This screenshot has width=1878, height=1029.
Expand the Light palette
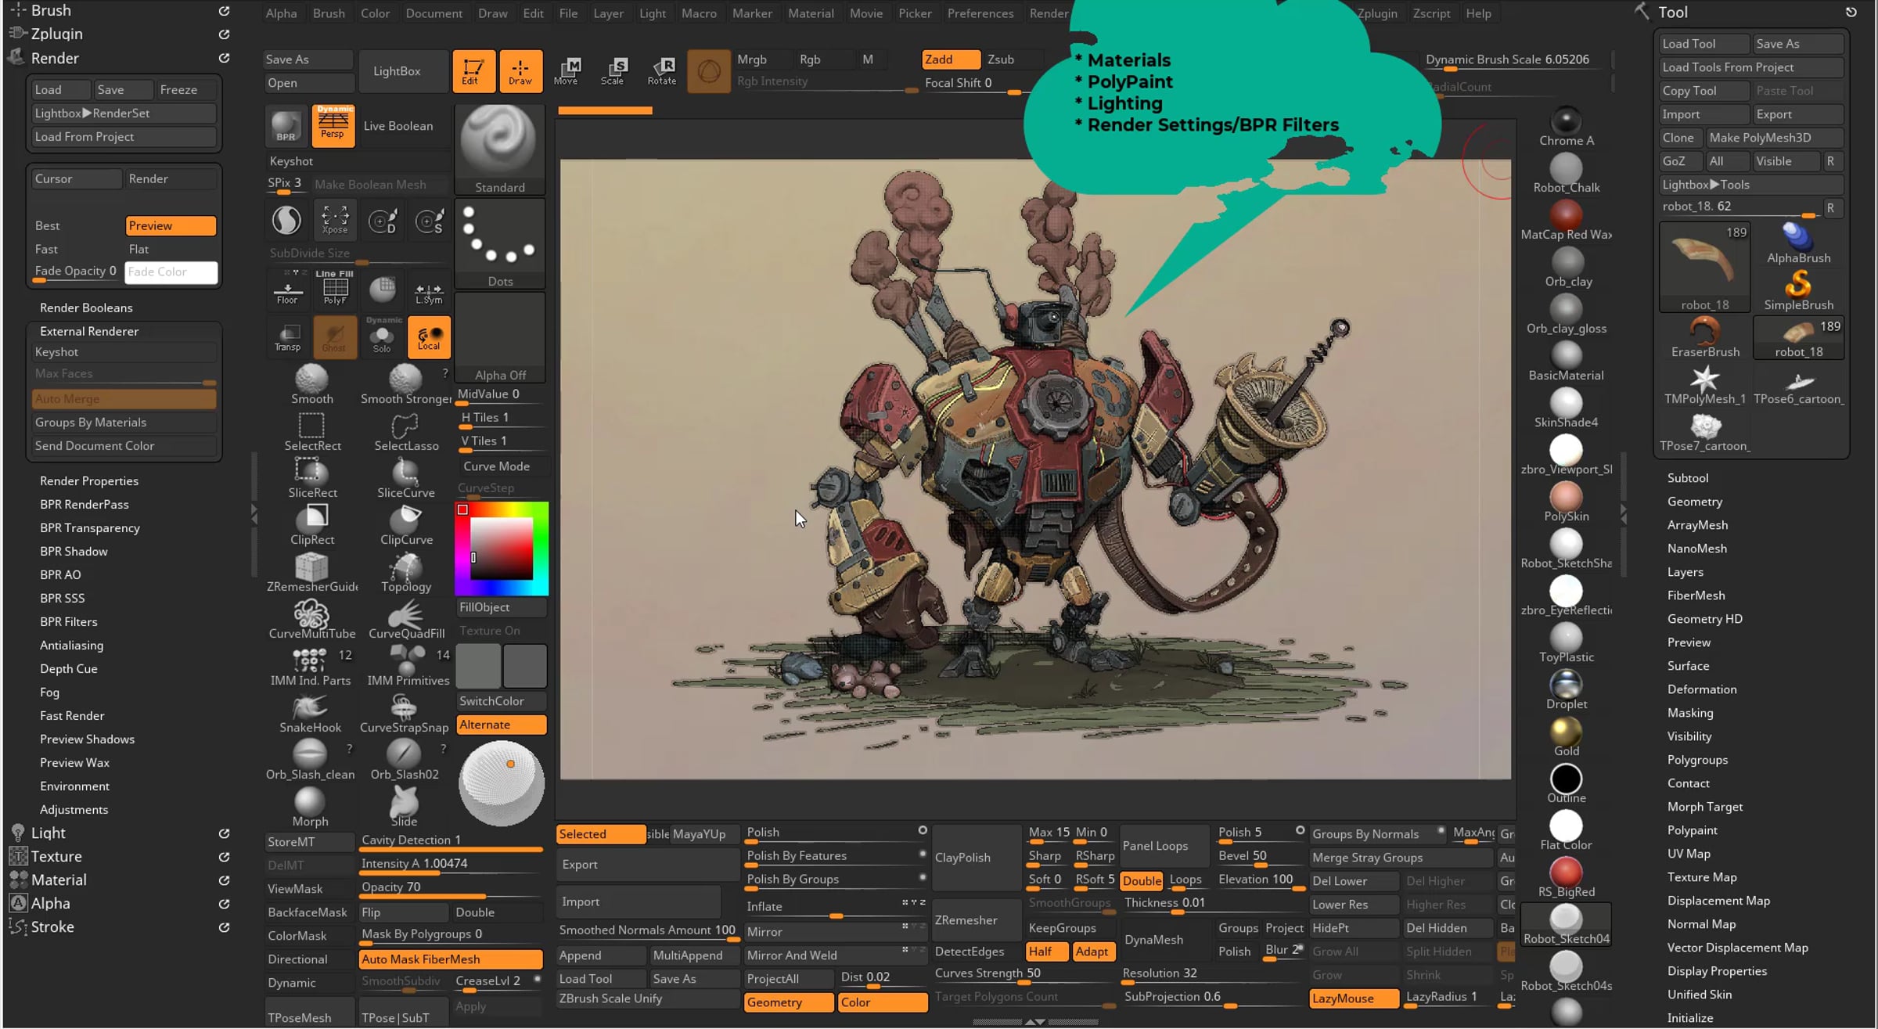(x=49, y=833)
